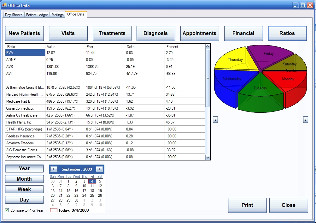Select the red Monday pie slice
Screen dimensions: 316x223
(288, 79)
